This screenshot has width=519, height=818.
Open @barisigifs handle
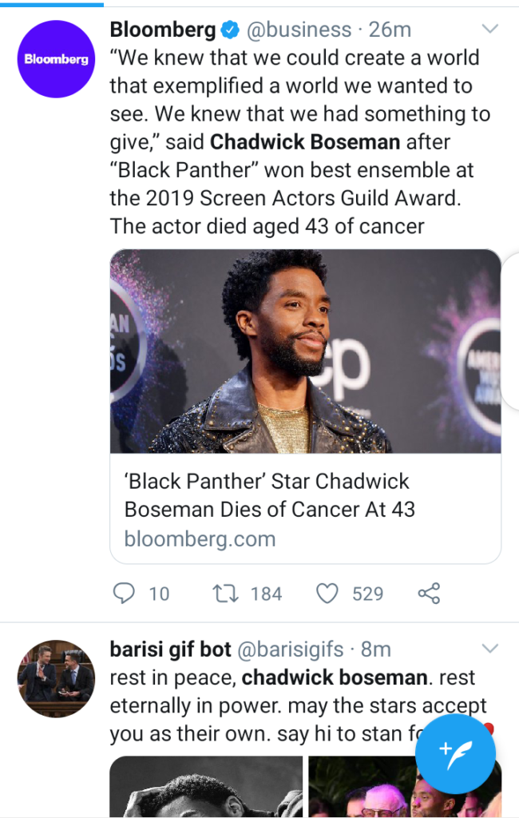click(x=291, y=649)
